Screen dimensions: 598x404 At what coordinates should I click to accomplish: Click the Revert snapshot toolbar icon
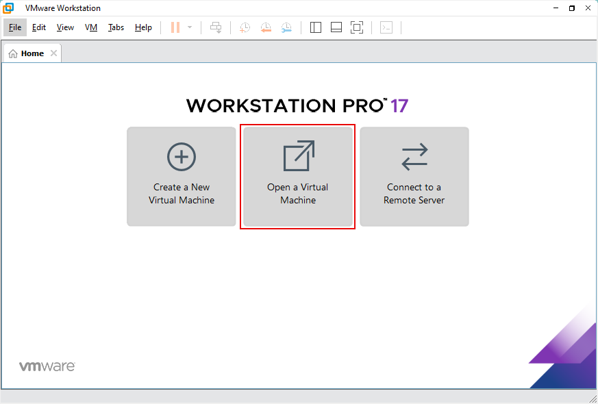pyautogui.click(x=266, y=27)
